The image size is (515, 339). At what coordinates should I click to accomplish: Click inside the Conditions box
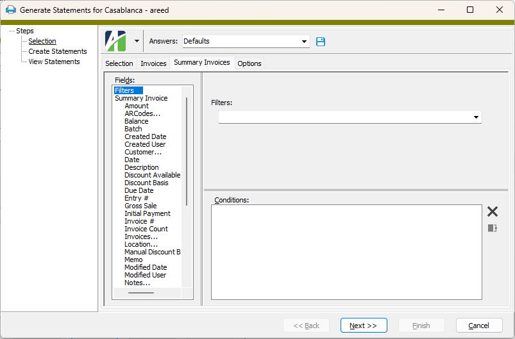pos(346,252)
